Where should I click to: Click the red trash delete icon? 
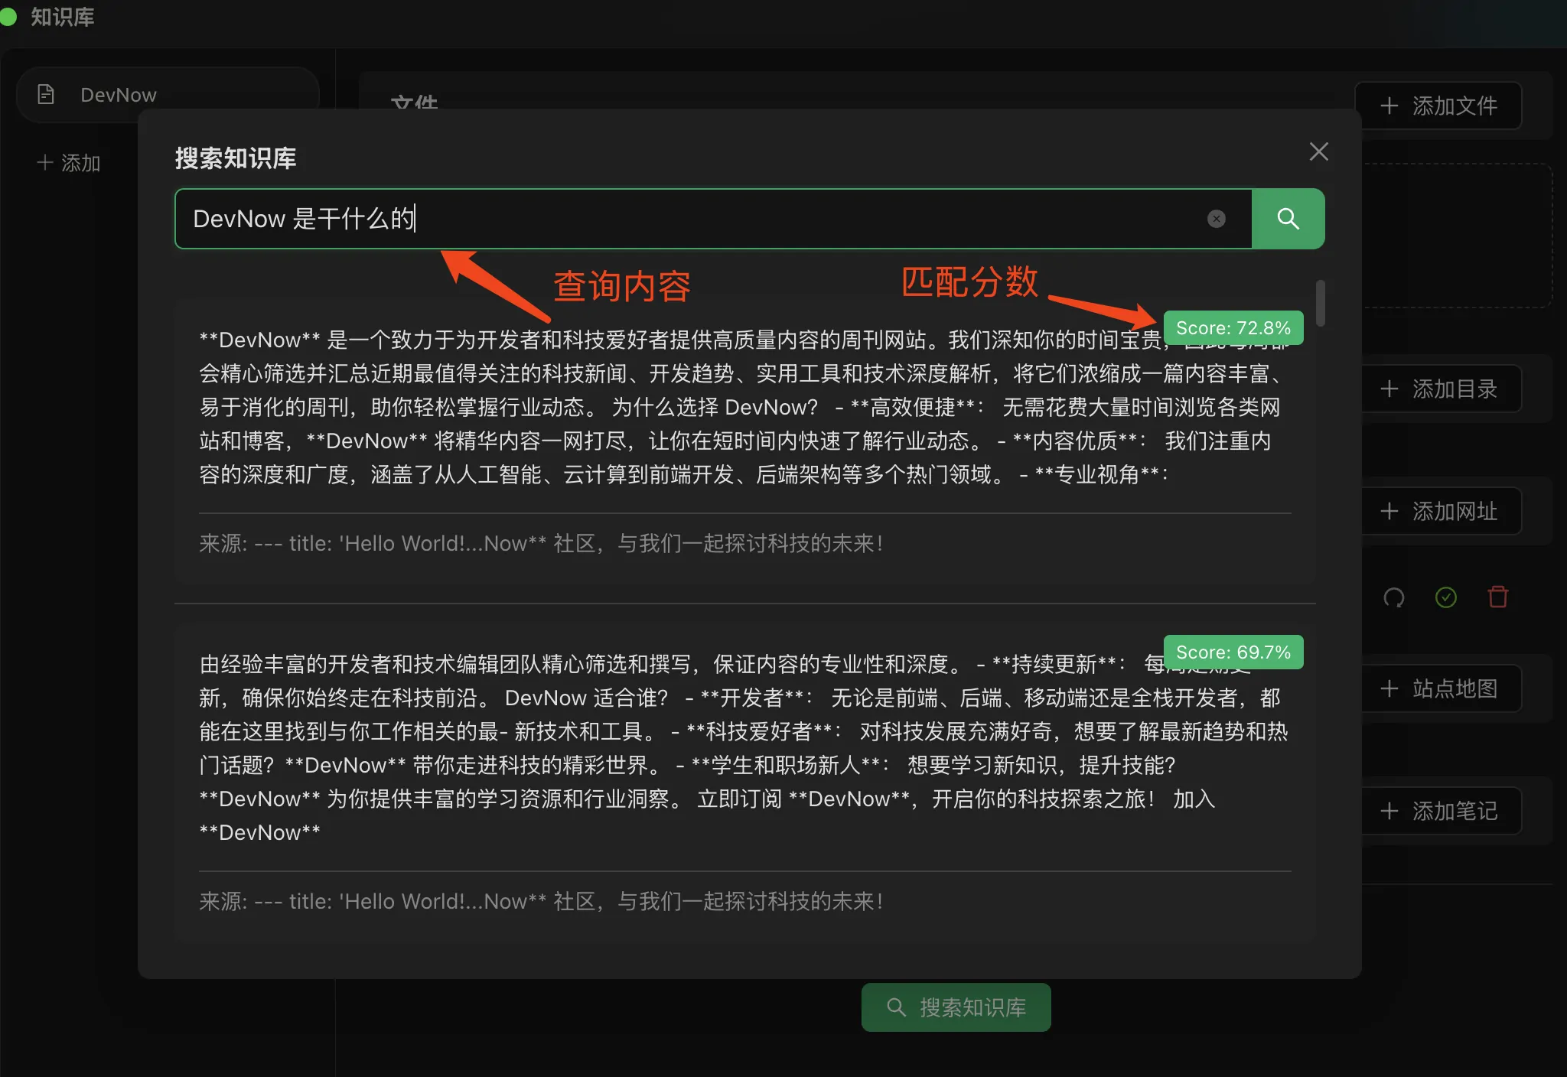(x=1497, y=597)
